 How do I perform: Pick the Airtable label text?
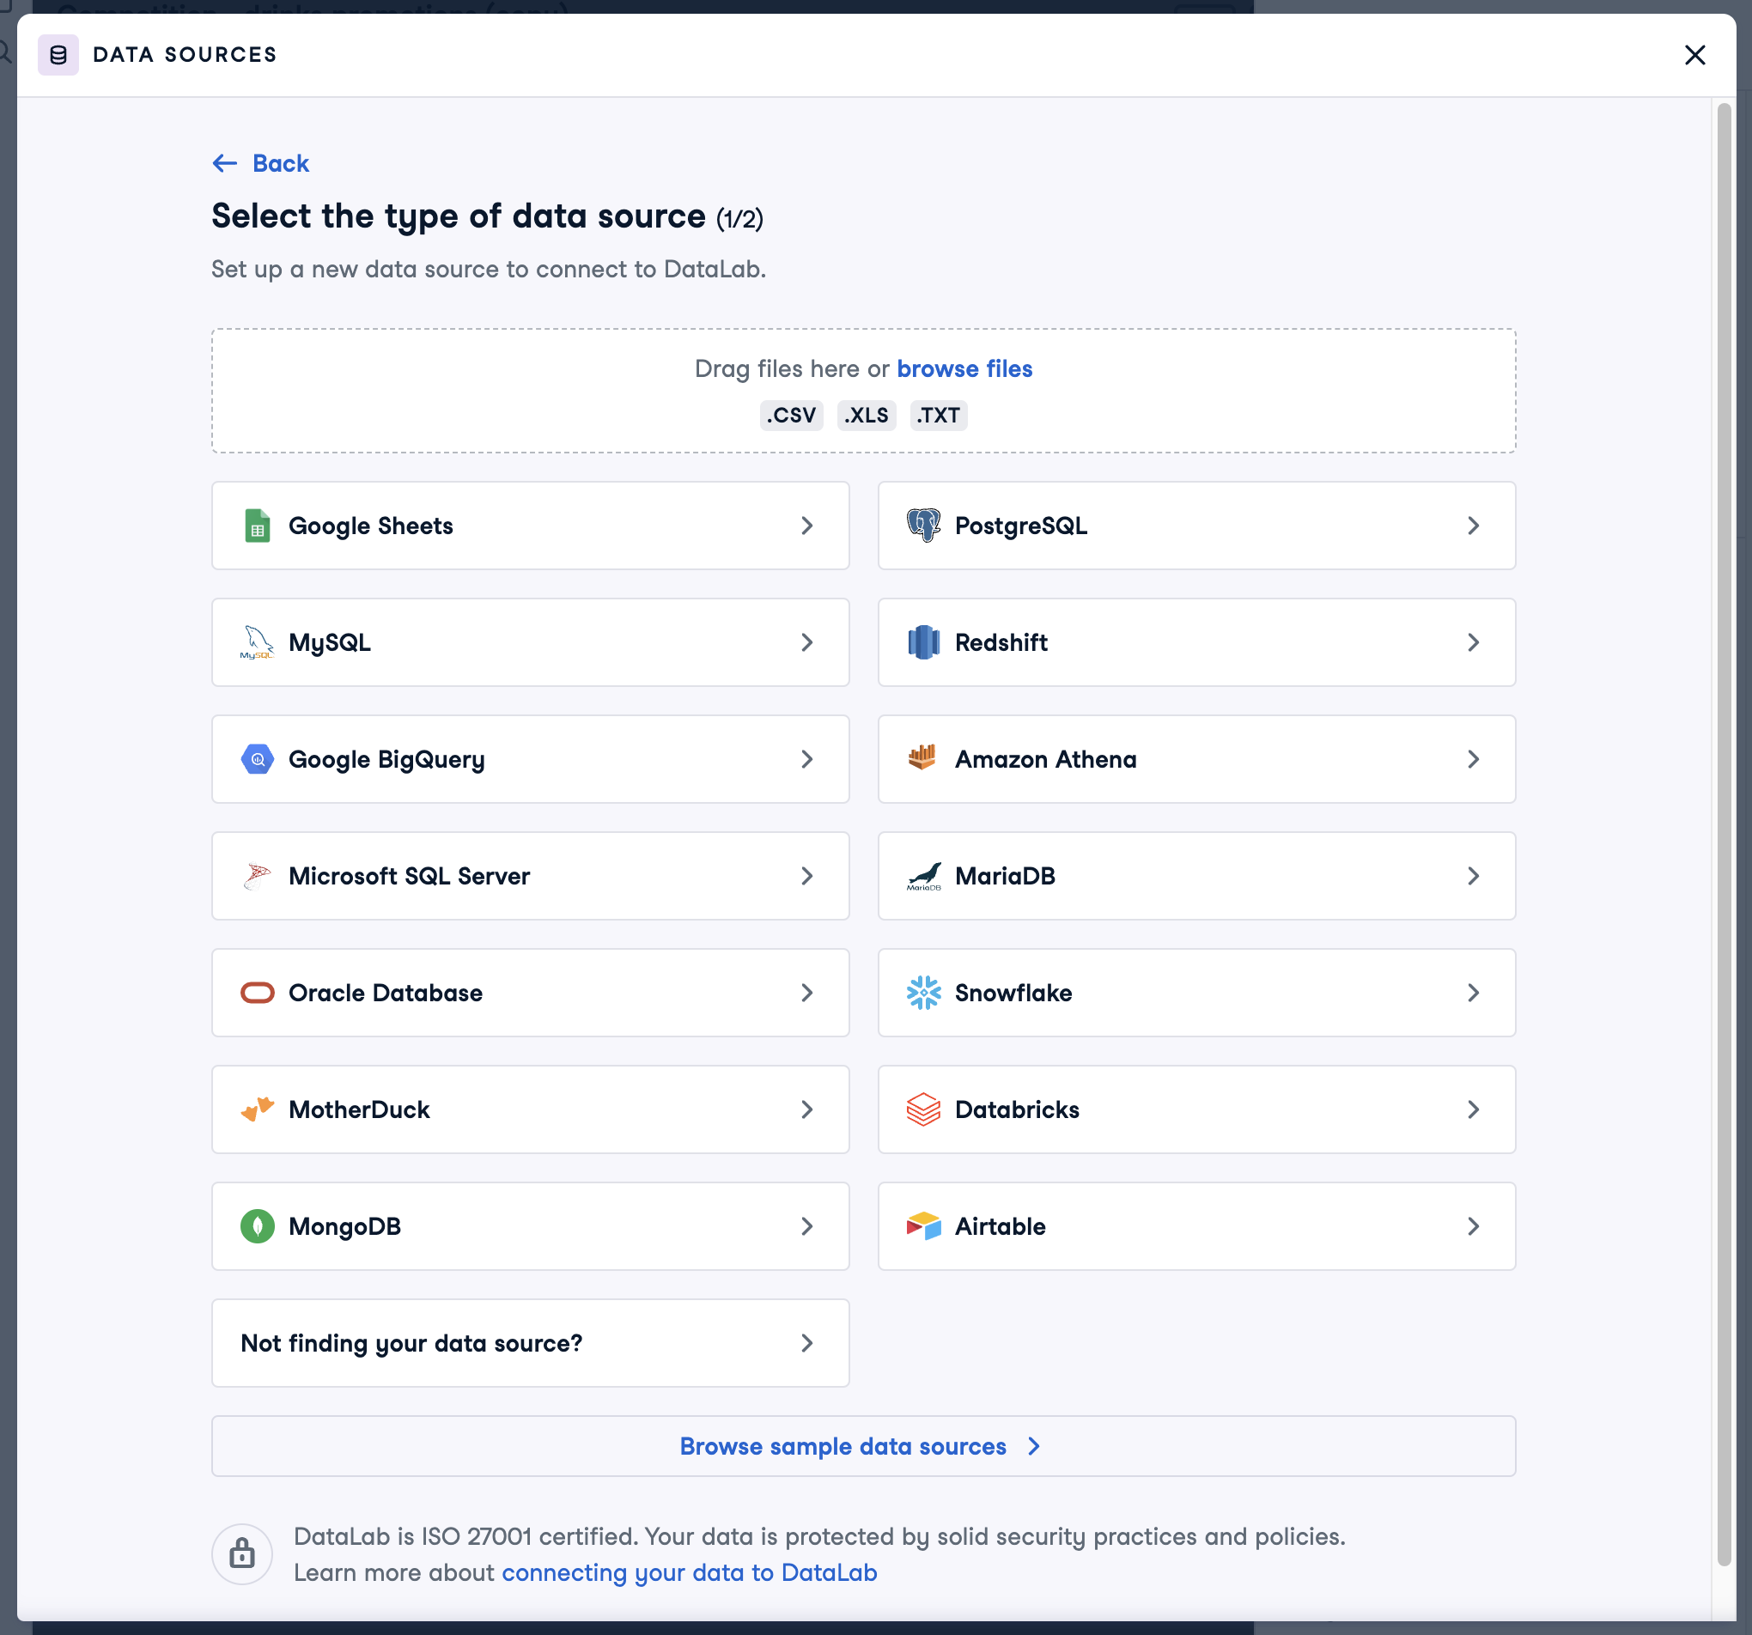(x=1001, y=1227)
